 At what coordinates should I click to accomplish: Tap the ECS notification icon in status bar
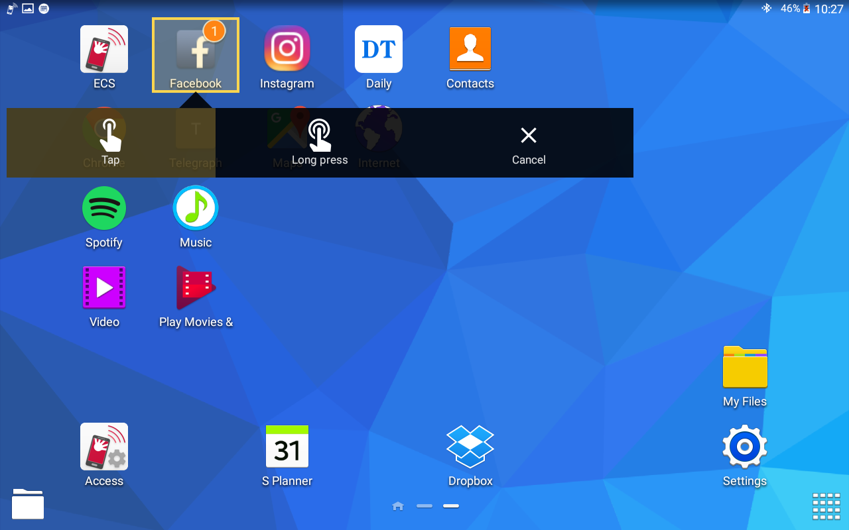pyautogui.click(x=12, y=9)
